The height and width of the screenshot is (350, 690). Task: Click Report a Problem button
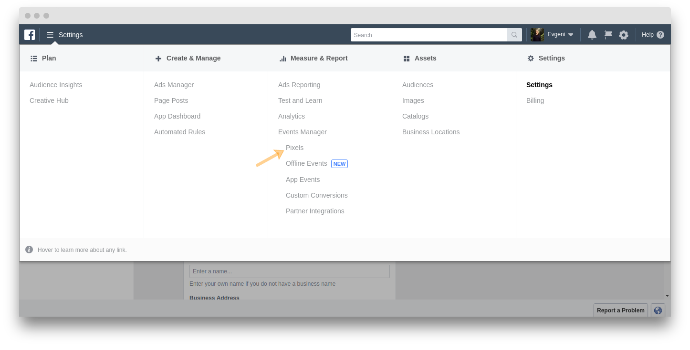[621, 310]
